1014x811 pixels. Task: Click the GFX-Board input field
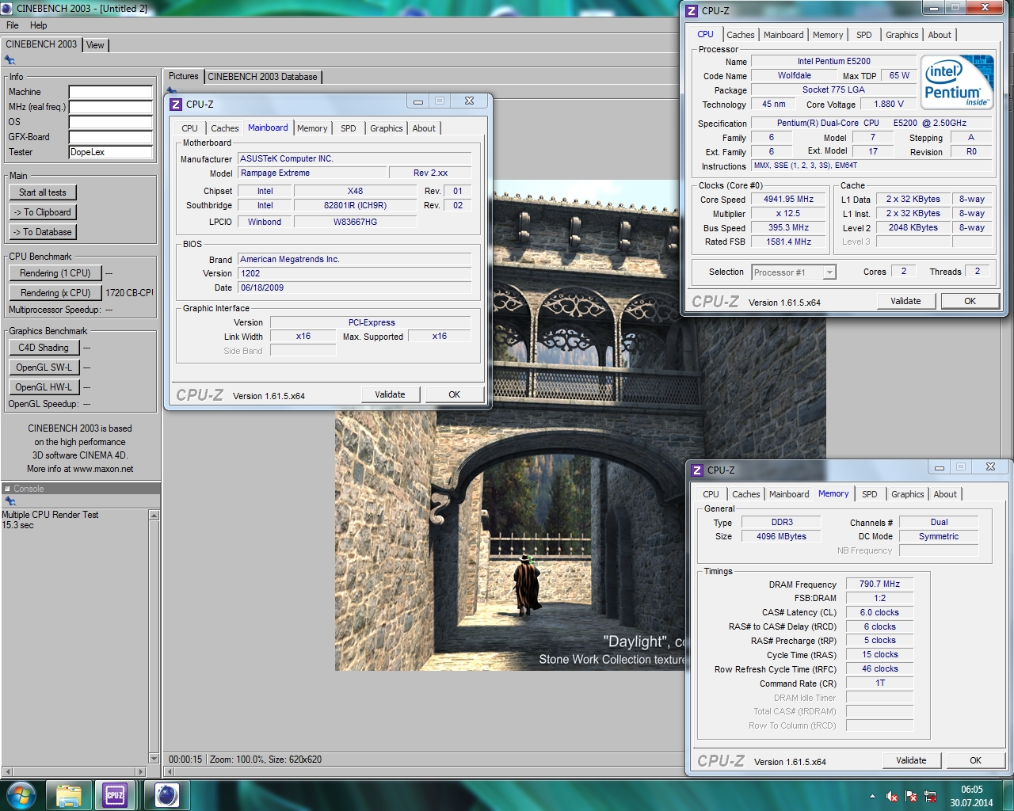click(x=110, y=137)
